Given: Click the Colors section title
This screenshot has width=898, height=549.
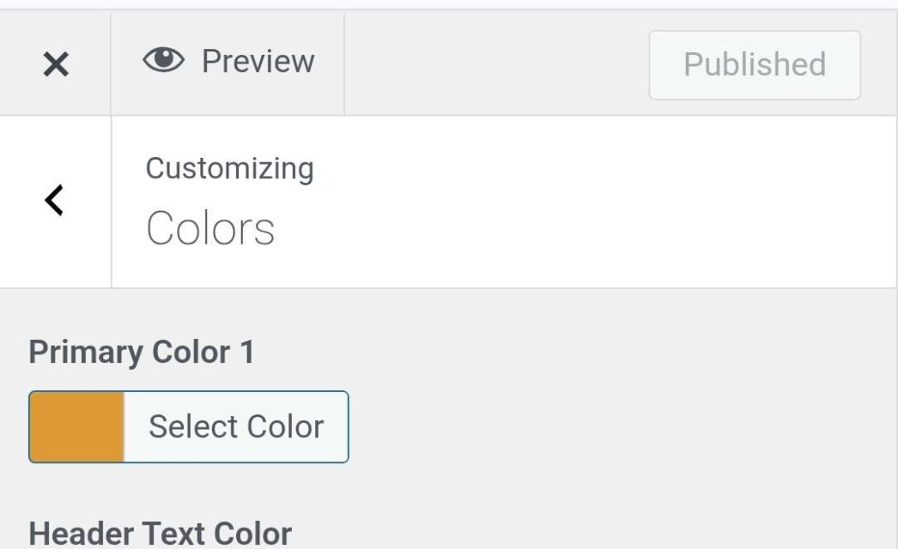Looking at the screenshot, I should pyautogui.click(x=210, y=229).
